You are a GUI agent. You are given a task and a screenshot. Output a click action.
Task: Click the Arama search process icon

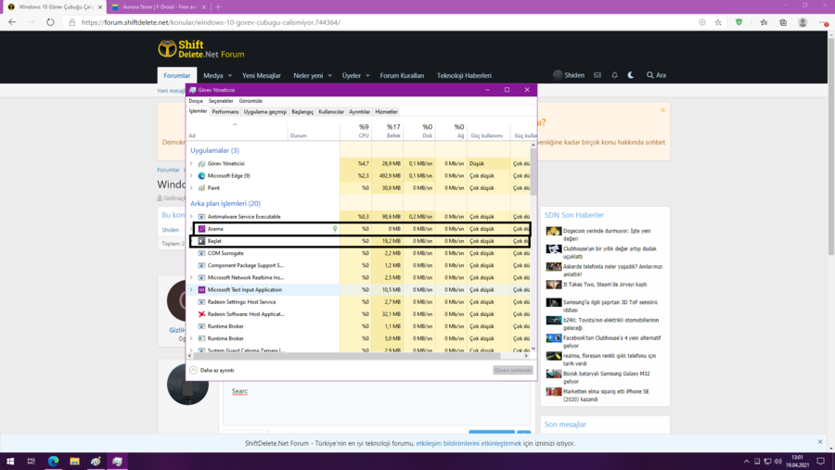click(202, 229)
